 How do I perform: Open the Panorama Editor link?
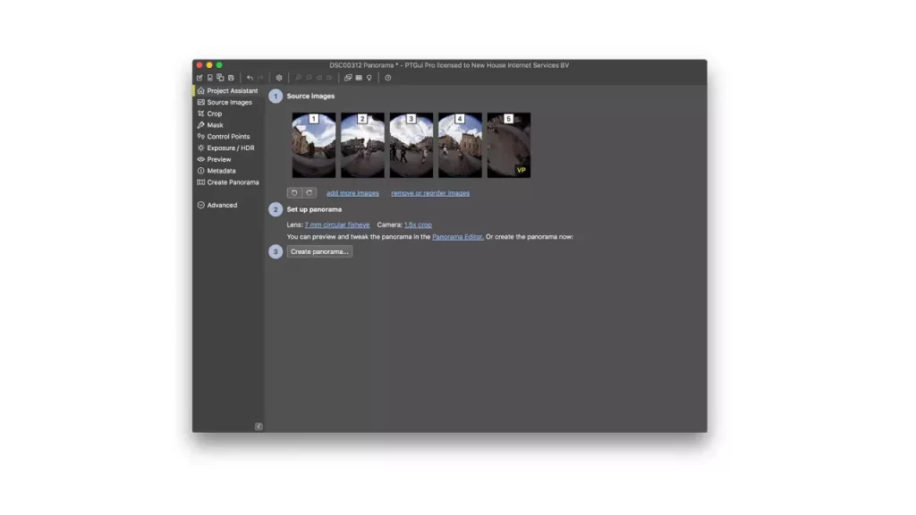458,236
